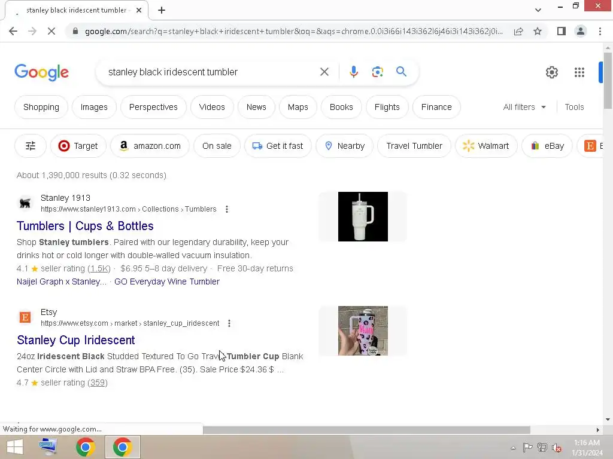Open the muted volume tray icon
The width and height of the screenshot is (613, 459).
[x=556, y=448]
